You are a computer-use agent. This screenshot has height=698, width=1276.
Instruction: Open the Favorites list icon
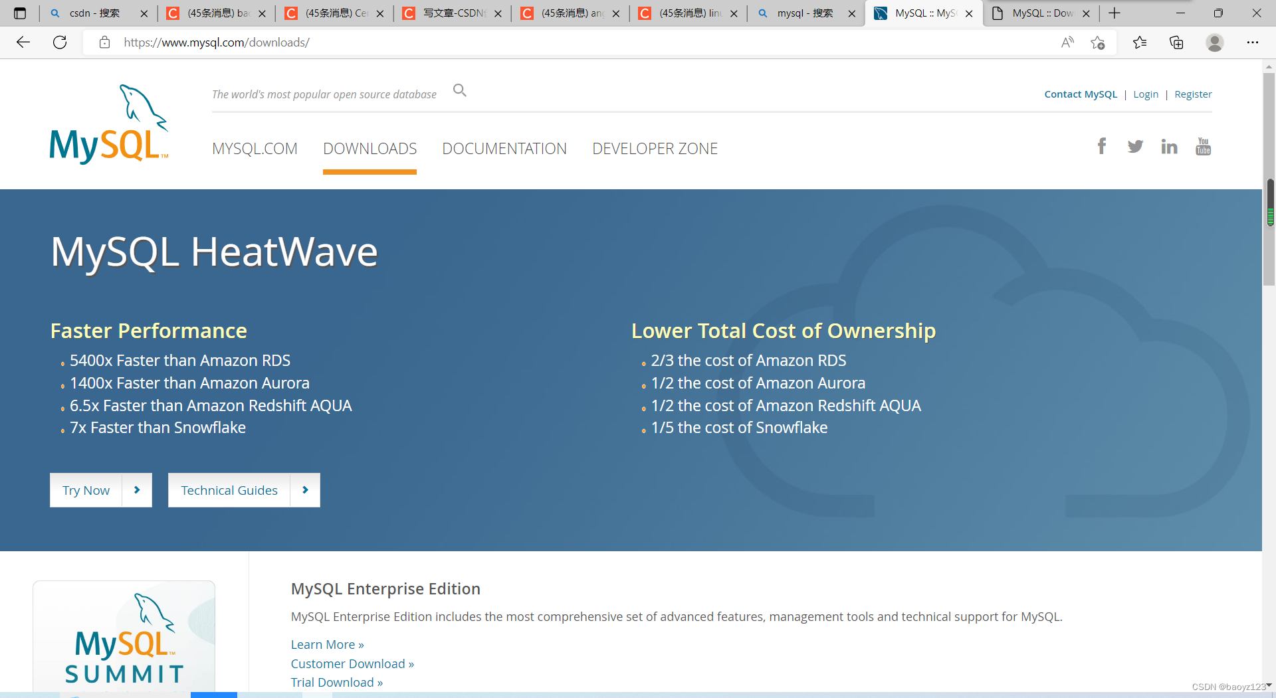coord(1140,43)
